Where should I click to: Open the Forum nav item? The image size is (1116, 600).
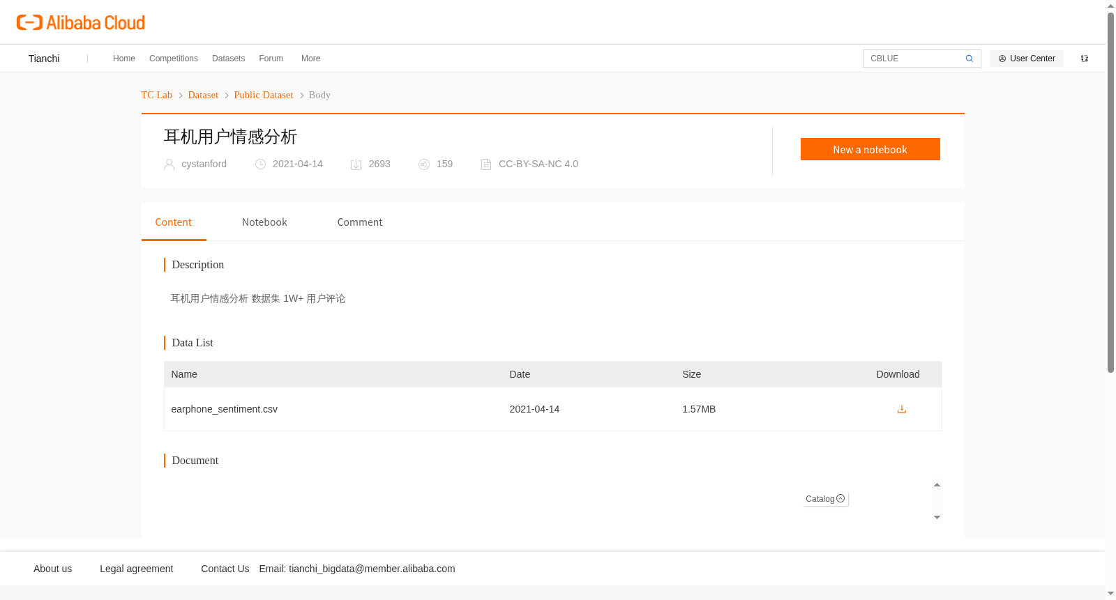(x=271, y=59)
